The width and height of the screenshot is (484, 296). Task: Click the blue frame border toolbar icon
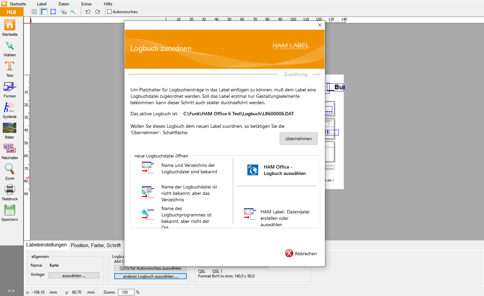[x=53, y=11]
